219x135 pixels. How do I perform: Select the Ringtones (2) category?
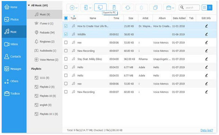(x=45, y=42)
